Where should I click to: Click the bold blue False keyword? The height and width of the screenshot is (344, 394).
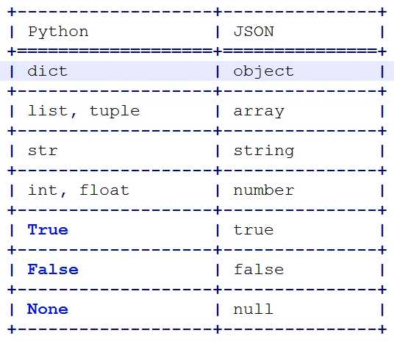53,270
